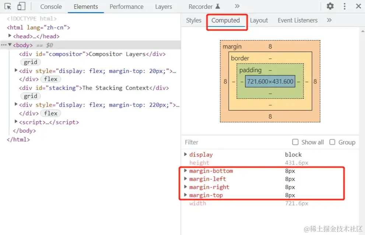Enable the Show all checkbox
Viewport: 365px width, 235px height.
click(x=295, y=142)
